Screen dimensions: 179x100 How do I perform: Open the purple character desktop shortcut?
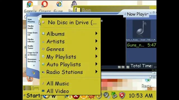74,4
